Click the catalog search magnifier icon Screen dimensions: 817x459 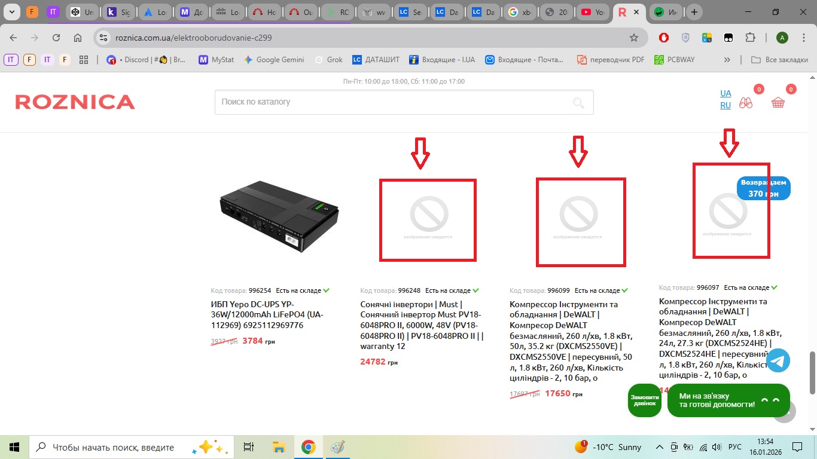click(578, 103)
